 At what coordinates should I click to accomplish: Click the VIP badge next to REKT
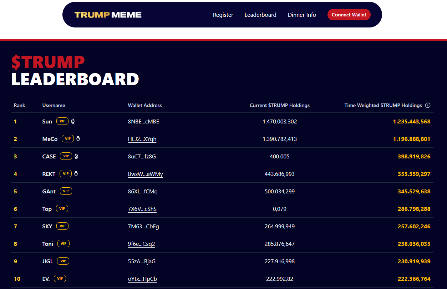66,174
